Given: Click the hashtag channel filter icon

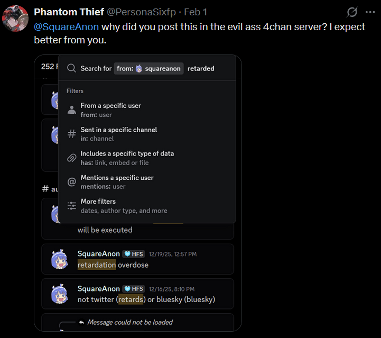Looking at the screenshot, I should point(72,134).
